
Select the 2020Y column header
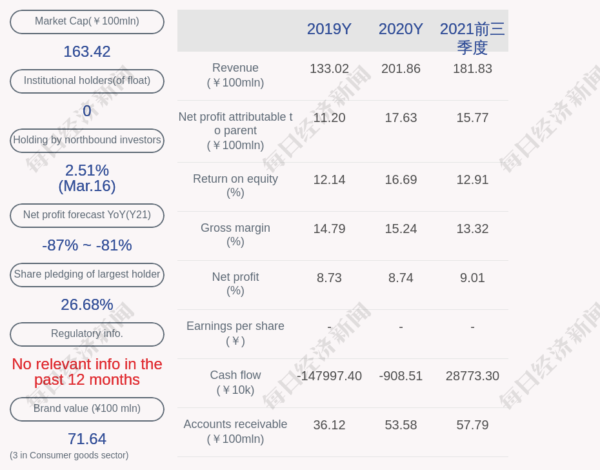(401, 29)
